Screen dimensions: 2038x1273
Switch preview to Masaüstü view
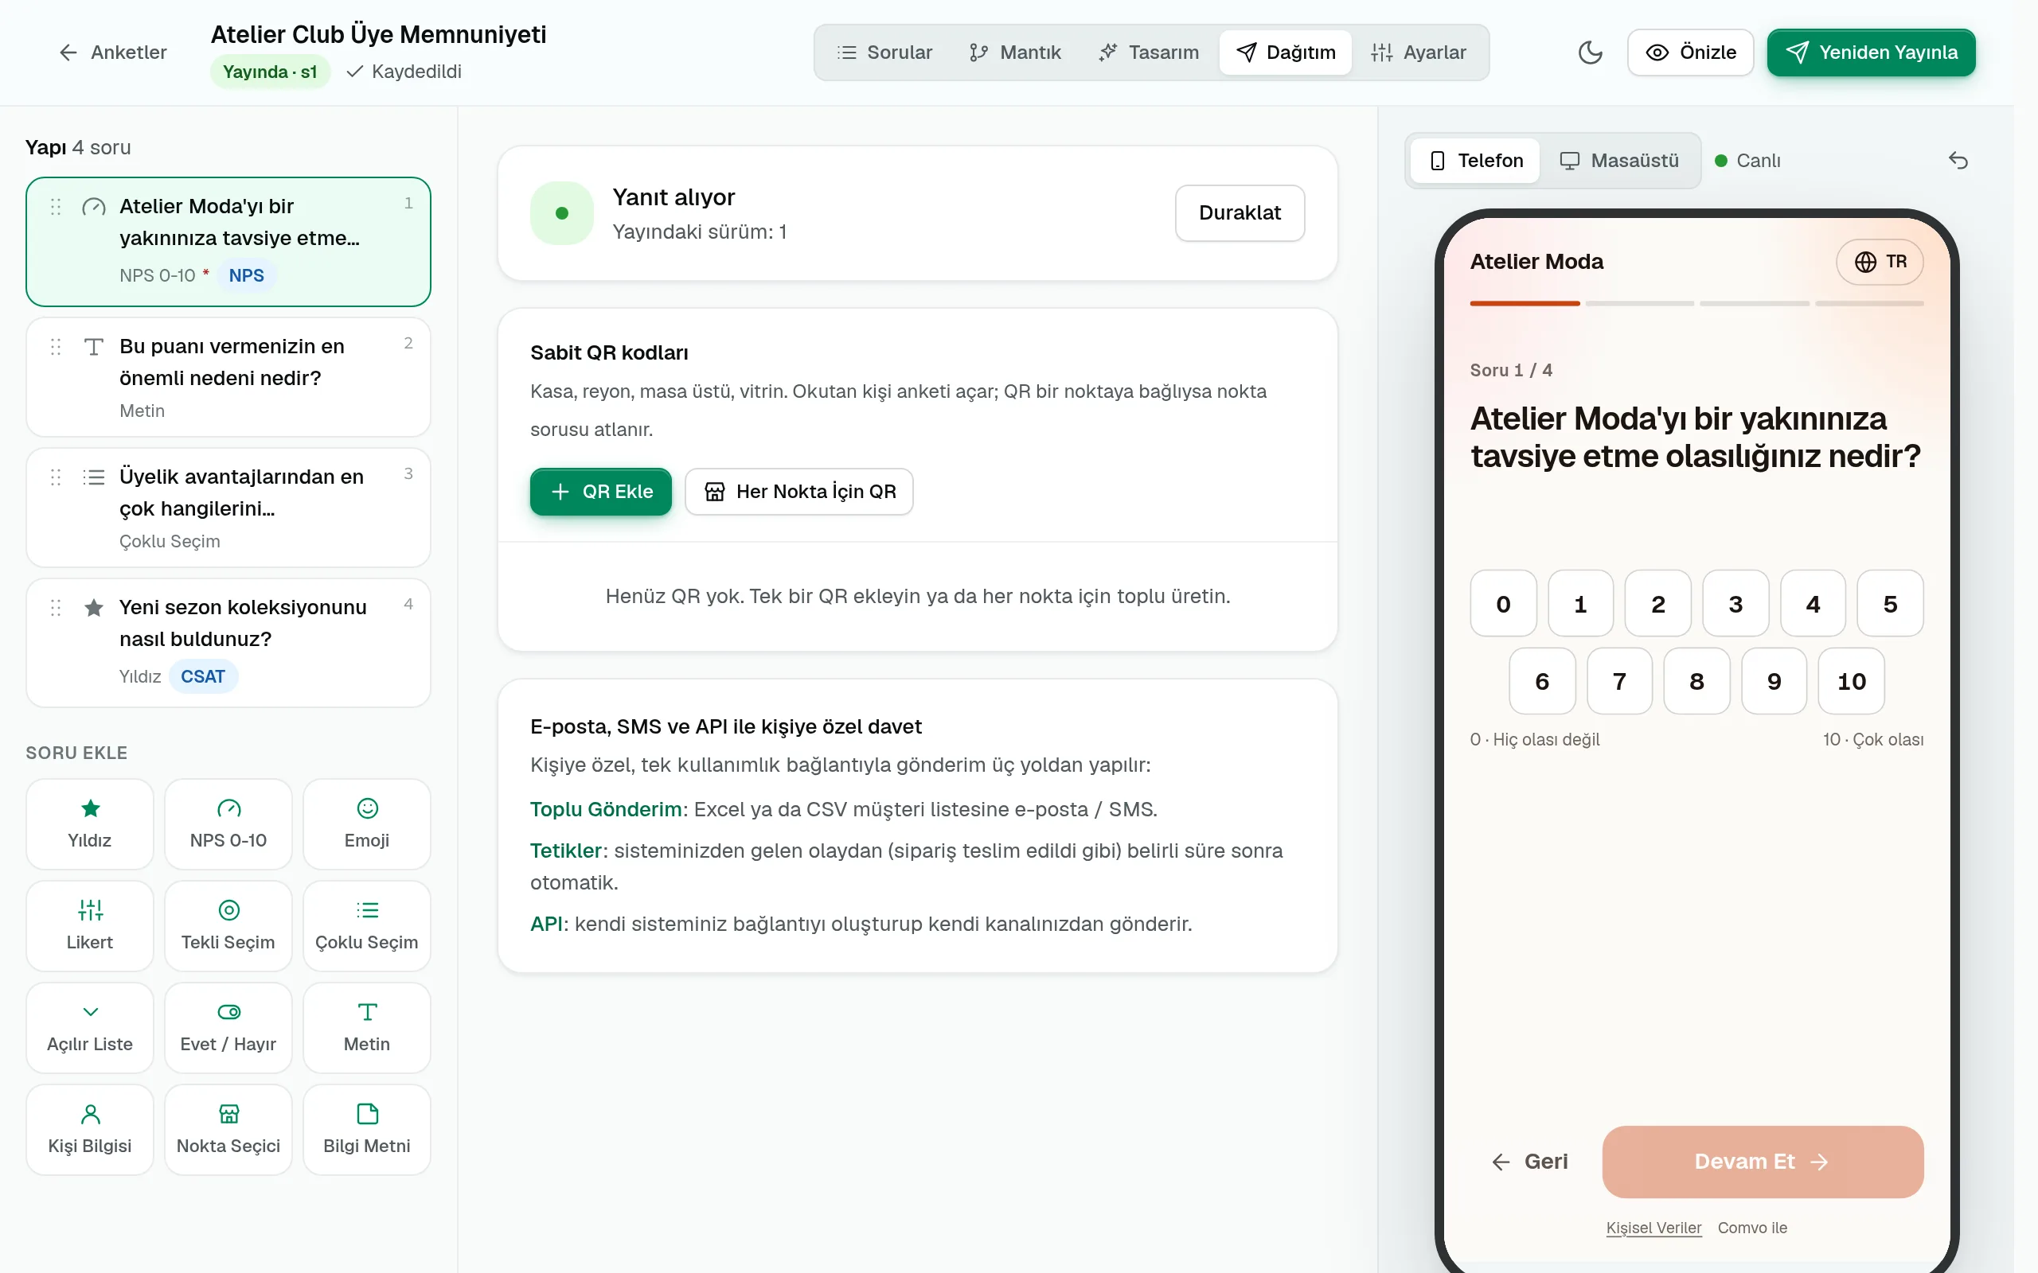(1618, 160)
